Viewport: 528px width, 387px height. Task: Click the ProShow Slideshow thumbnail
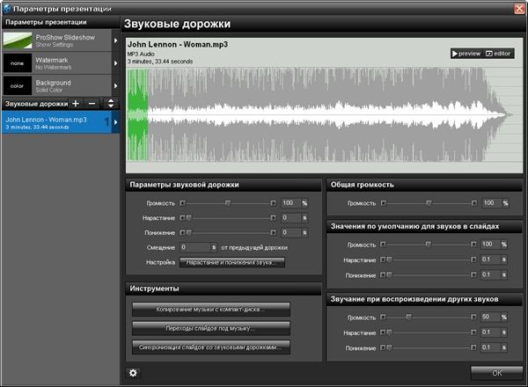(x=17, y=40)
